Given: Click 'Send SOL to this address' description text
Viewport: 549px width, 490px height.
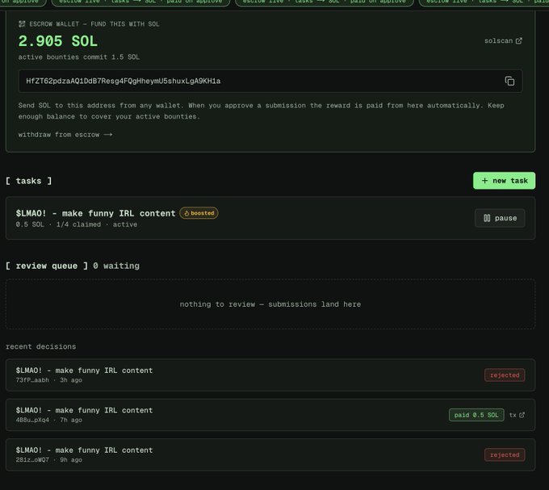Looking at the screenshot, I should 262,111.
